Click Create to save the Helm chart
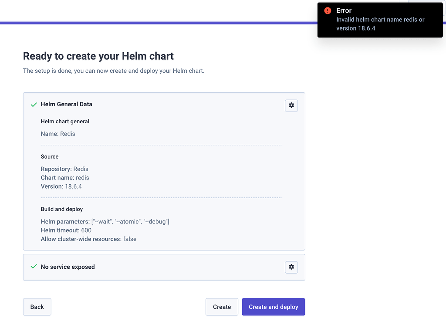Screen dimensions: 446x325 [222, 307]
